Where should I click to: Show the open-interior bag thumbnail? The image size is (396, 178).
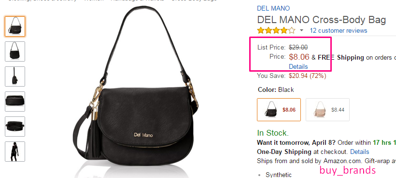pos(15,127)
